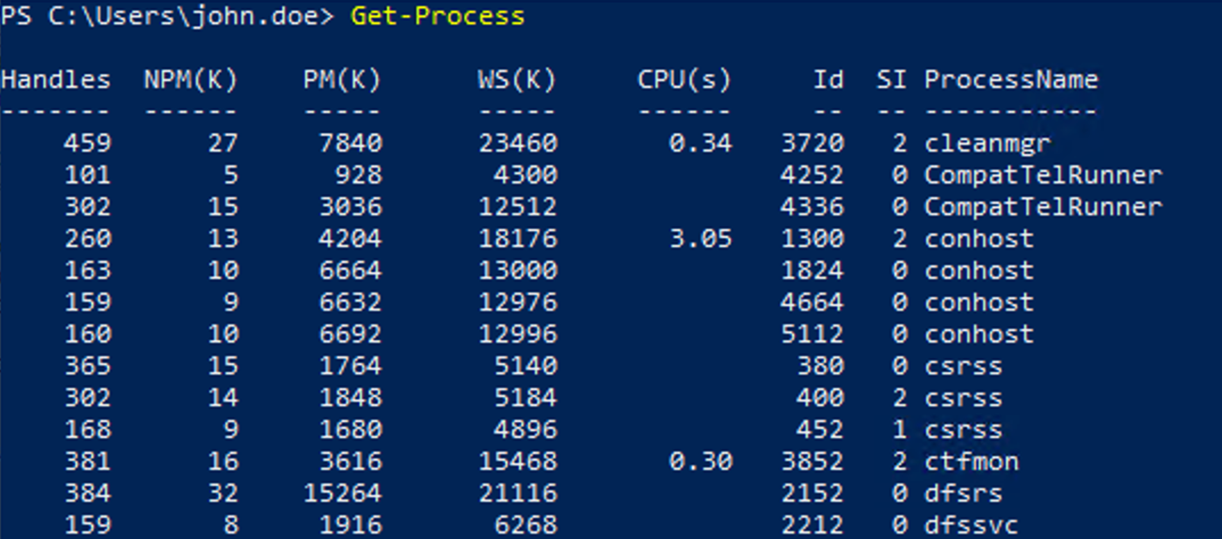The height and width of the screenshot is (539, 1222).
Task: Click the csrss row with Id 380
Action: [964, 366]
